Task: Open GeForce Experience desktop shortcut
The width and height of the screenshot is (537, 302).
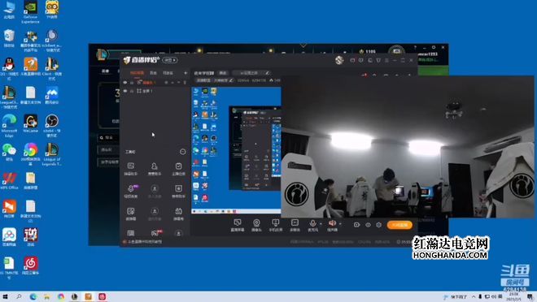Action: tap(30, 11)
